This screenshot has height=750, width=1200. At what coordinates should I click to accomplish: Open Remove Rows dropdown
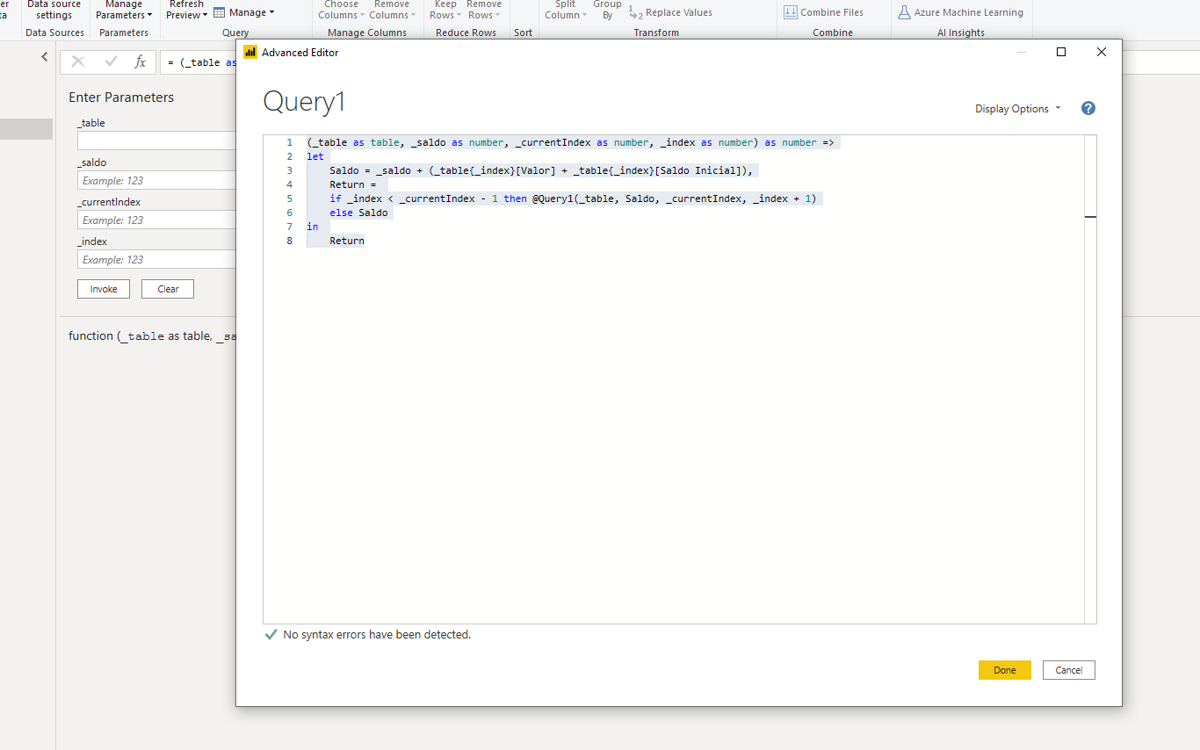483,10
